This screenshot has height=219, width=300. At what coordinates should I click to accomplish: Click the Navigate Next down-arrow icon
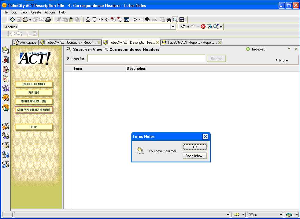[101, 20]
